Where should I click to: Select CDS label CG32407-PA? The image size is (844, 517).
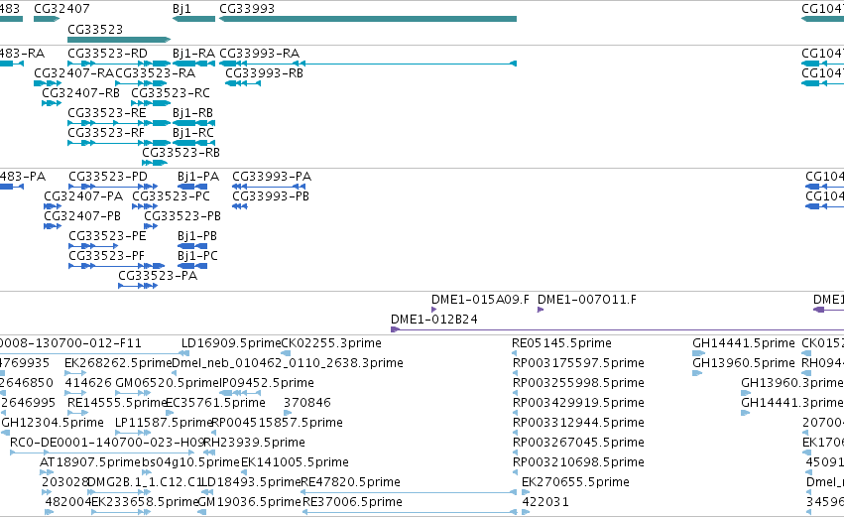point(83,196)
